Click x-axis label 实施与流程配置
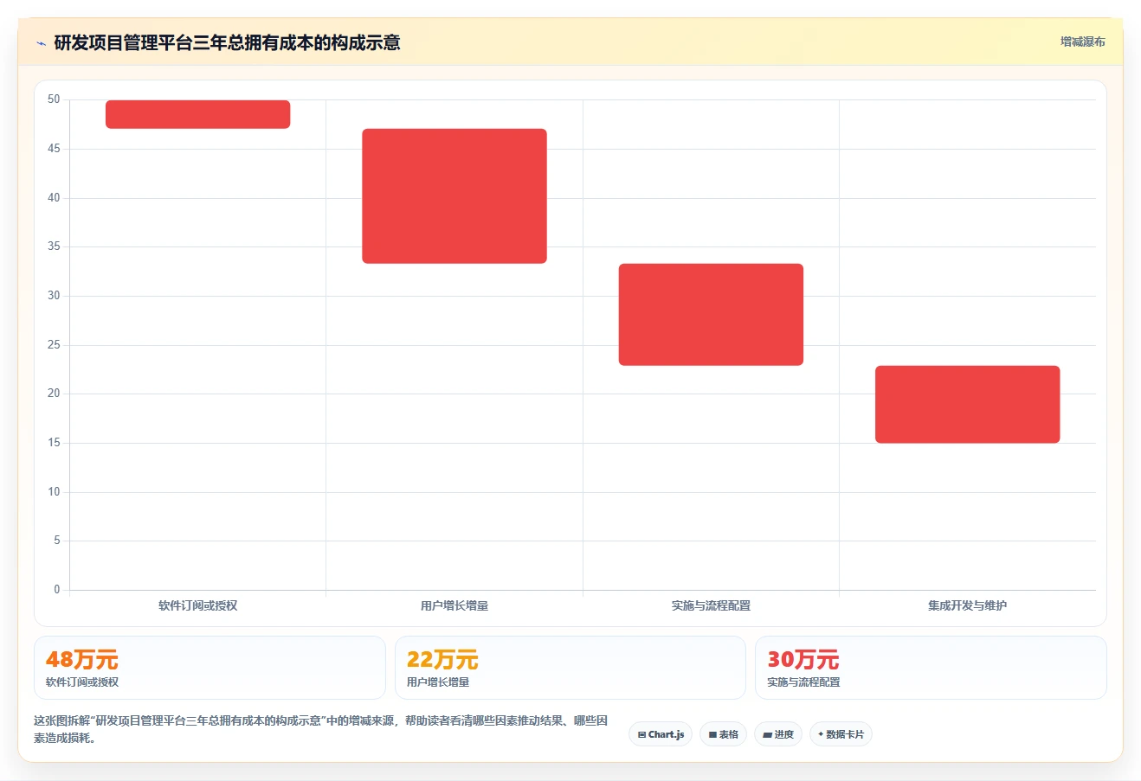The width and height of the screenshot is (1141, 781). point(711,605)
